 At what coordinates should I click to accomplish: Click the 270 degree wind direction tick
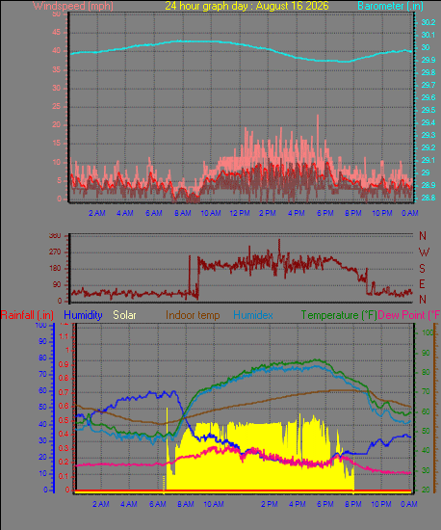pyautogui.click(x=55, y=252)
